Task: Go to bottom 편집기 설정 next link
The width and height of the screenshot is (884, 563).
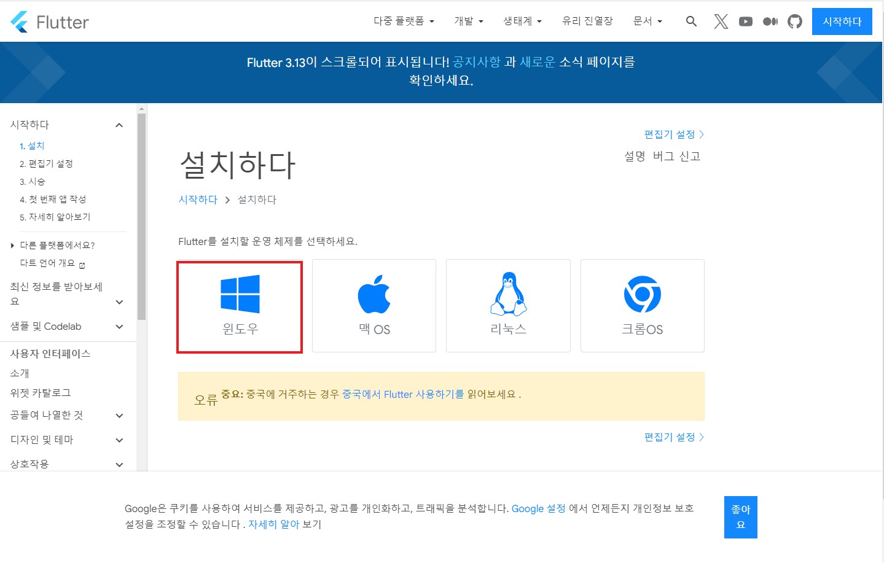Action: [674, 437]
